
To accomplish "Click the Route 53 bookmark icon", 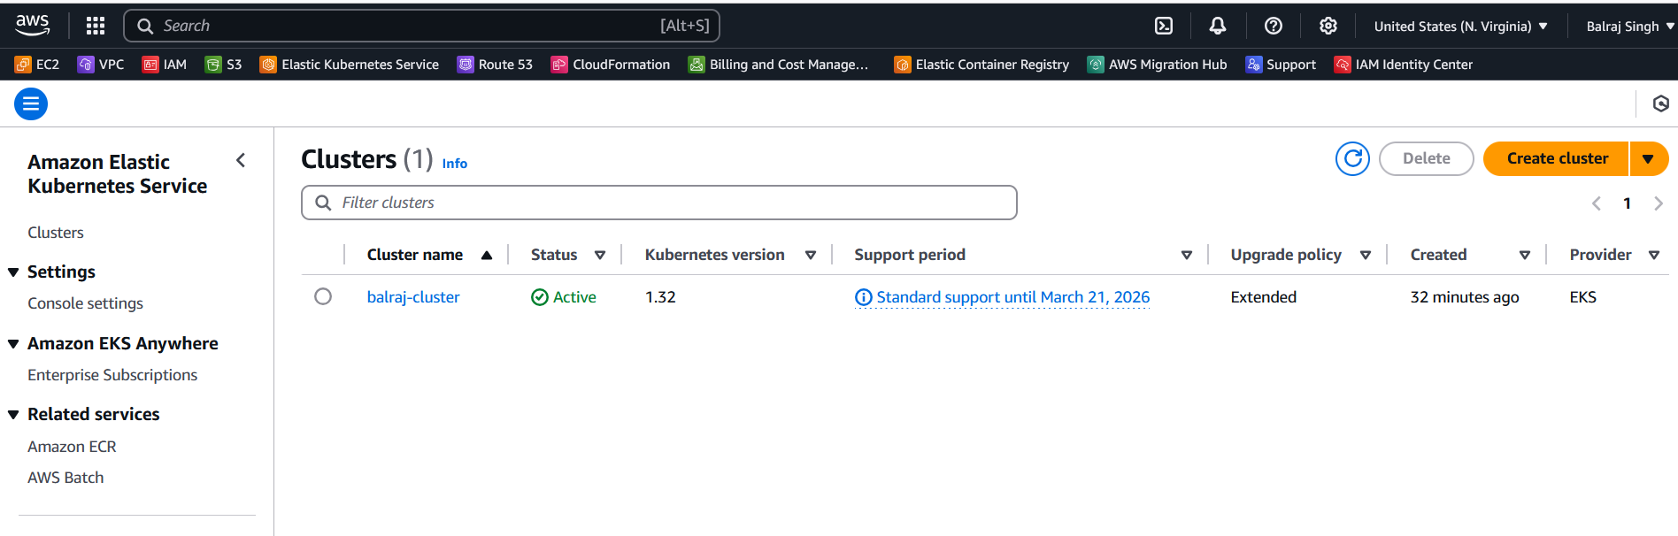I will (466, 65).
